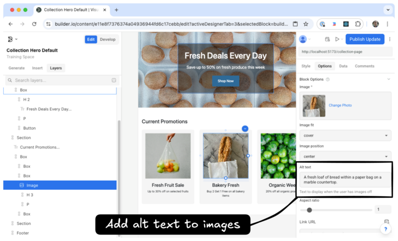Viewport: 398px width, 241px height.
Task: Close the Collection Hero Default tab
Action: point(104,10)
